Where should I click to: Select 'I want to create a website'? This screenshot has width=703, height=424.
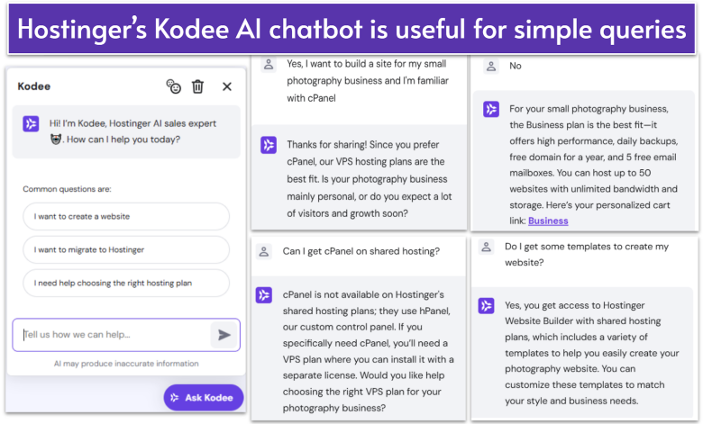tap(126, 216)
